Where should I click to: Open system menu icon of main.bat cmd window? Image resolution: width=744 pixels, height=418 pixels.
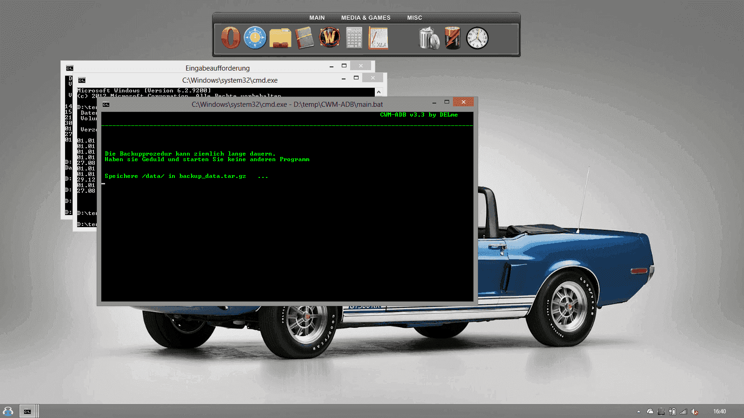pos(106,104)
